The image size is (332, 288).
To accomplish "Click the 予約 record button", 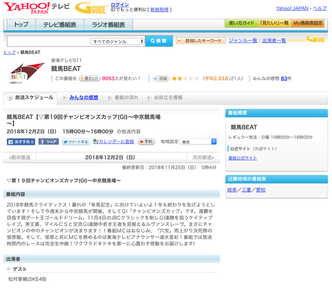I will [x=146, y=141].
